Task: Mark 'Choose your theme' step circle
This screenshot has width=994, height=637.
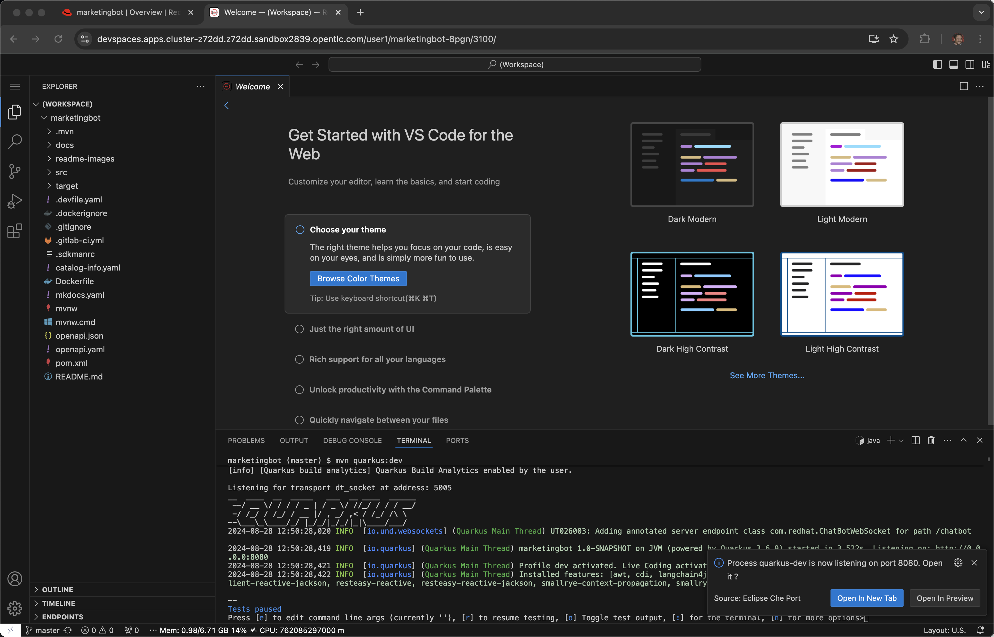Action: pyautogui.click(x=300, y=230)
